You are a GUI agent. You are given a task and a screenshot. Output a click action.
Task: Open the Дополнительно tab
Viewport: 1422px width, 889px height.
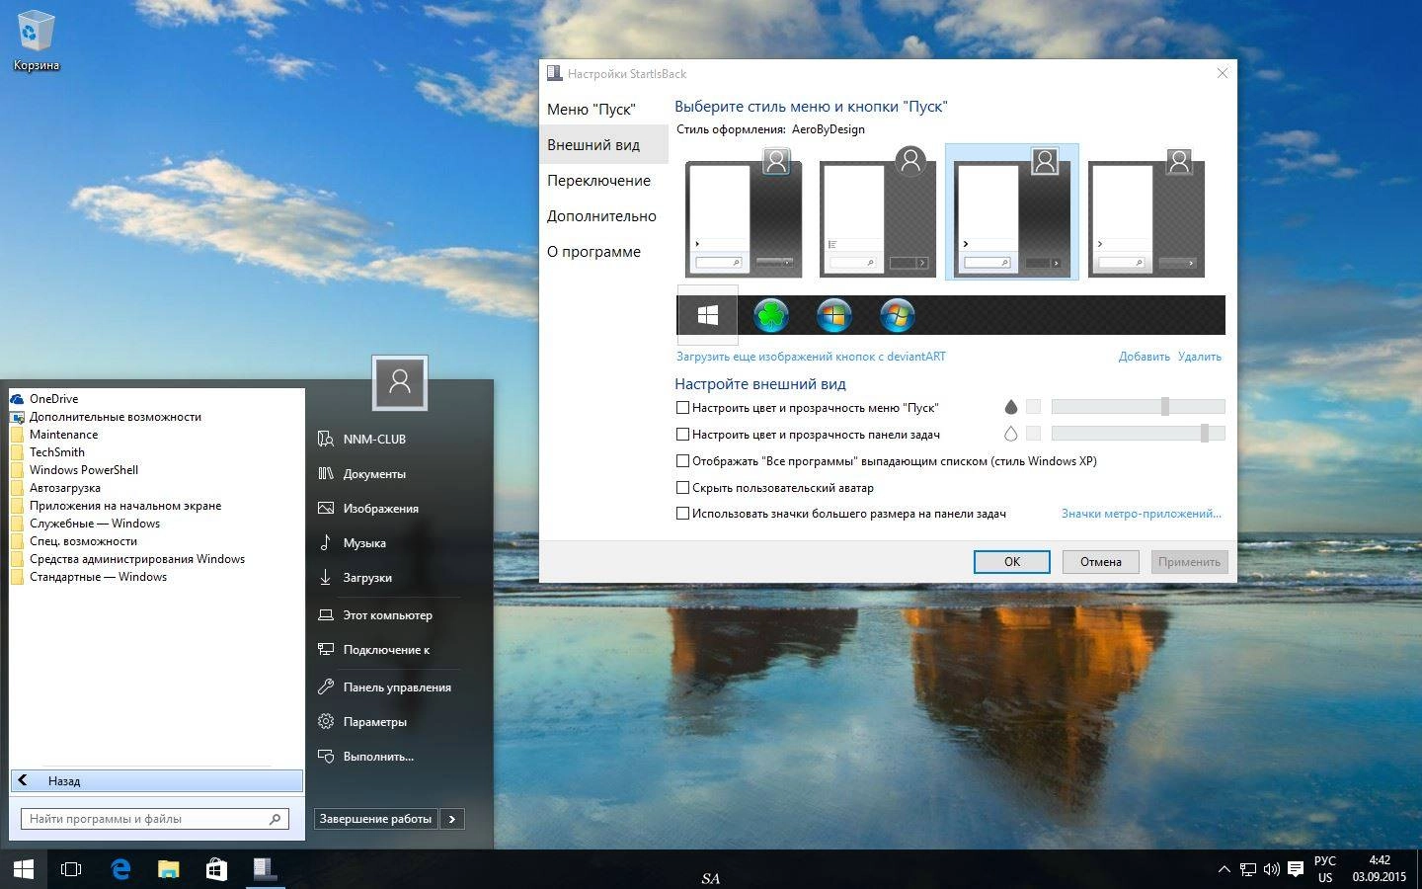click(604, 215)
